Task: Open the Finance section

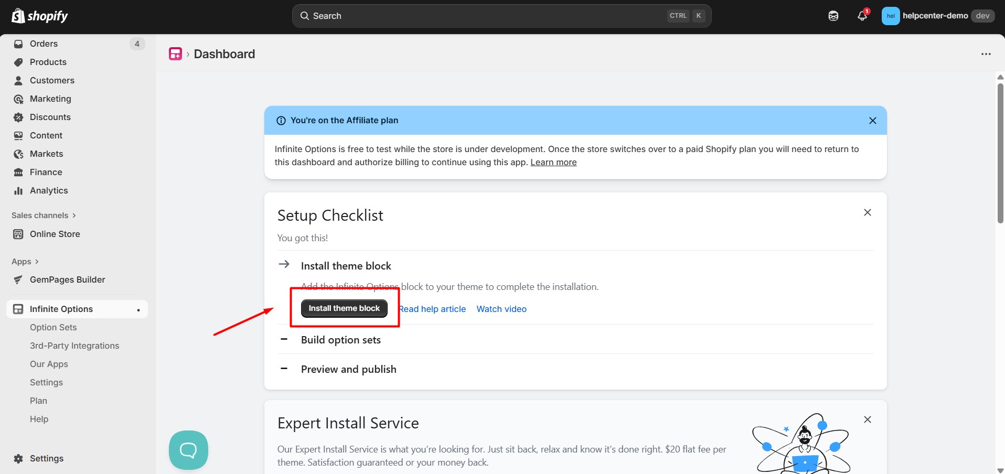Action: click(x=18, y=172)
